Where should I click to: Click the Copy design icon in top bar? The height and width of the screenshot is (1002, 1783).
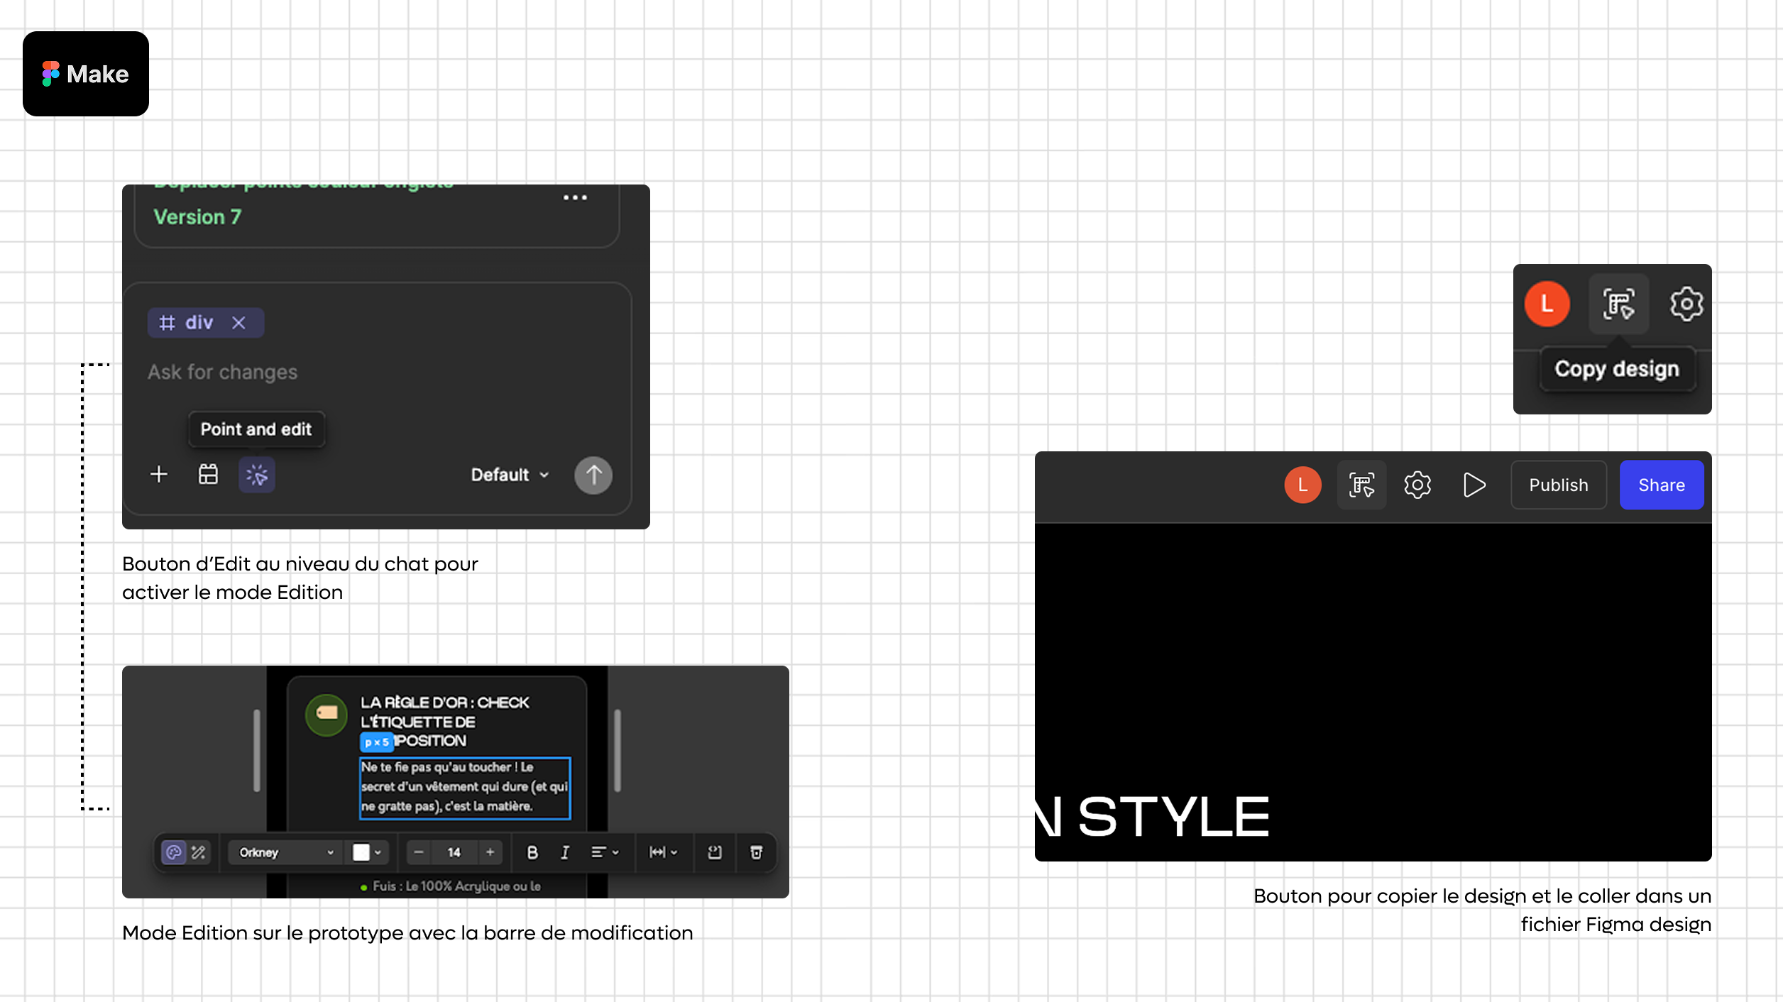1361,485
